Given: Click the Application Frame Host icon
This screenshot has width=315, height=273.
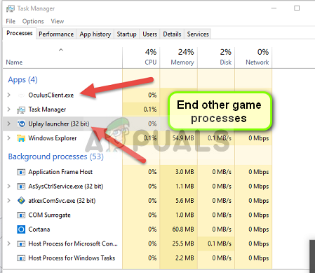Looking at the screenshot, I should coord(21,172).
